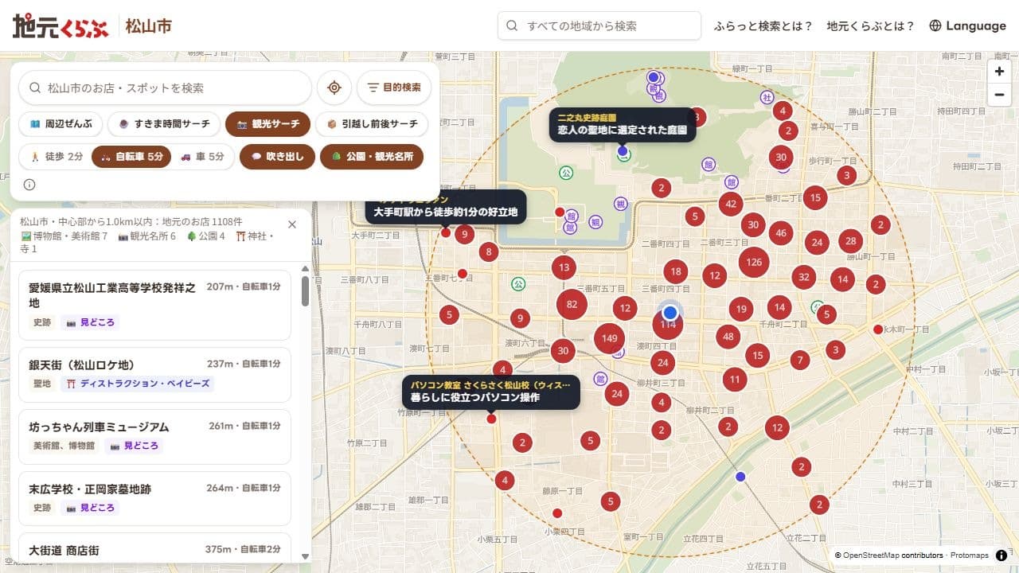Open 末広学校・正岡家墓地跡 result card
This screenshot has width=1019, height=573.
click(x=154, y=499)
